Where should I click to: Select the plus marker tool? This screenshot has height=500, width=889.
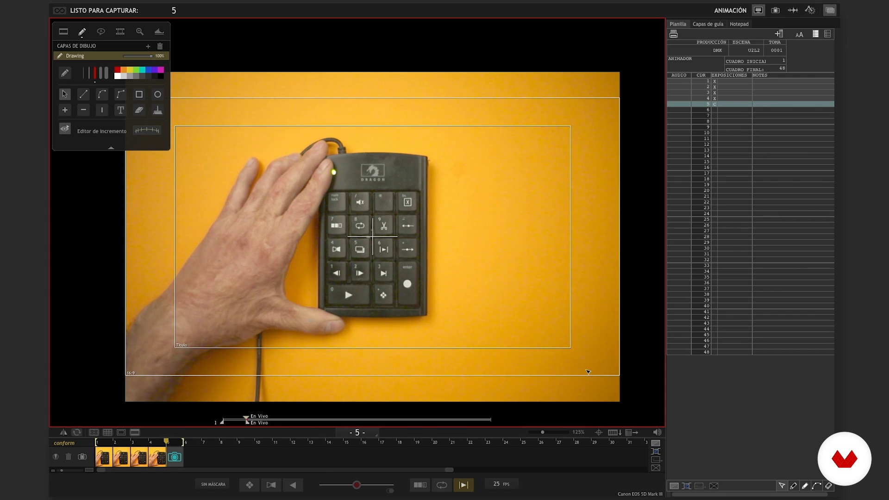click(65, 110)
